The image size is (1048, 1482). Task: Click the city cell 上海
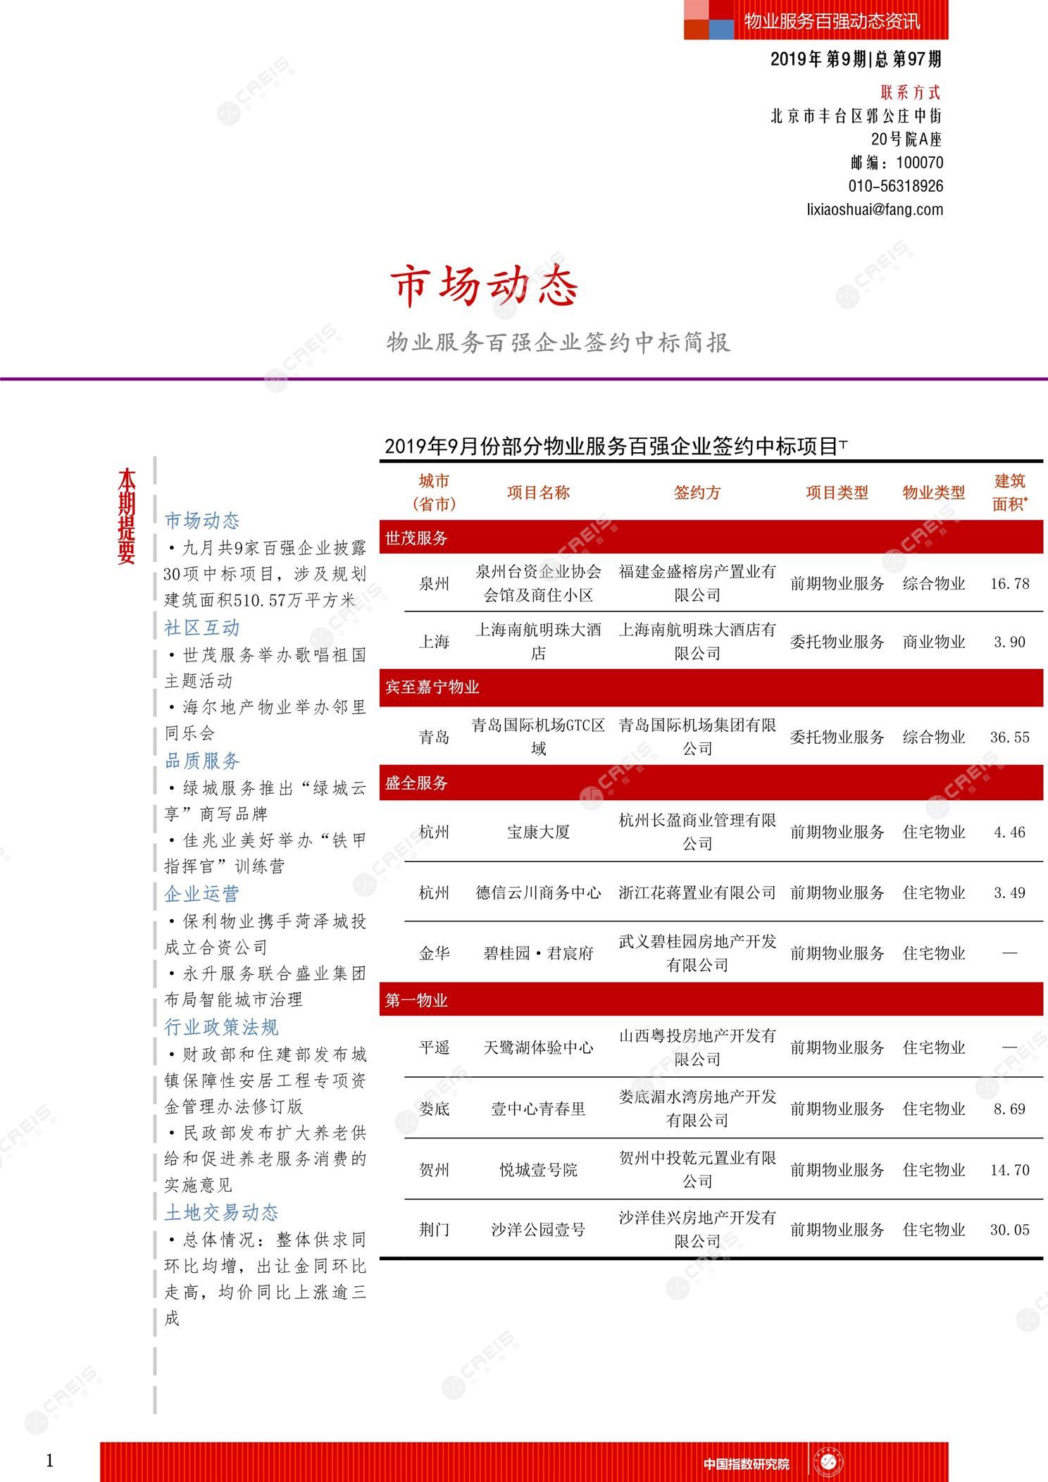pyautogui.click(x=434, y=642)
